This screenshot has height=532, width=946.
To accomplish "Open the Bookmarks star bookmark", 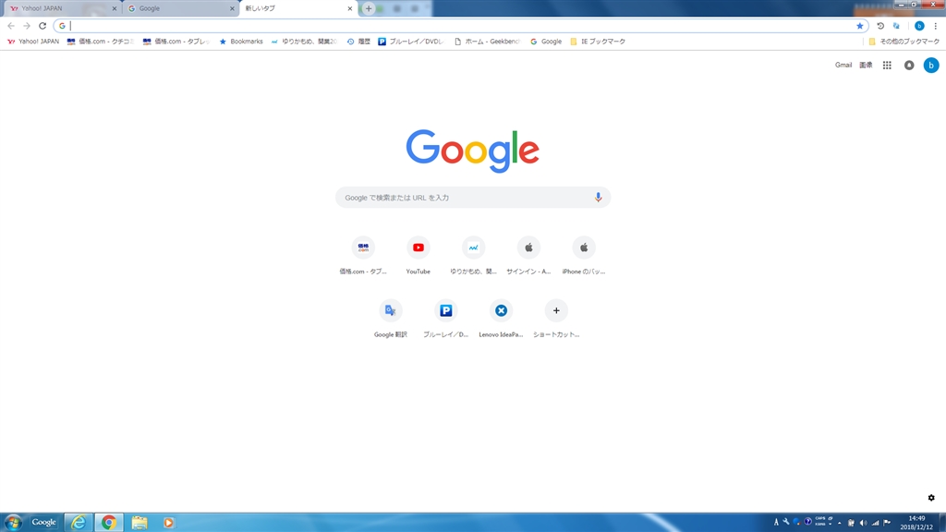I will click(241, 42).
